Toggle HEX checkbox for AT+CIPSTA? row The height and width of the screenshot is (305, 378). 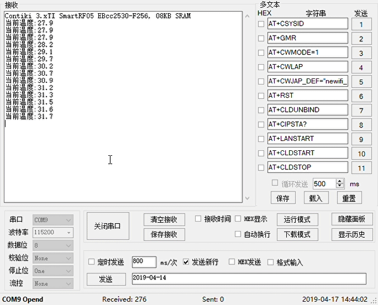tap(261, 125)
